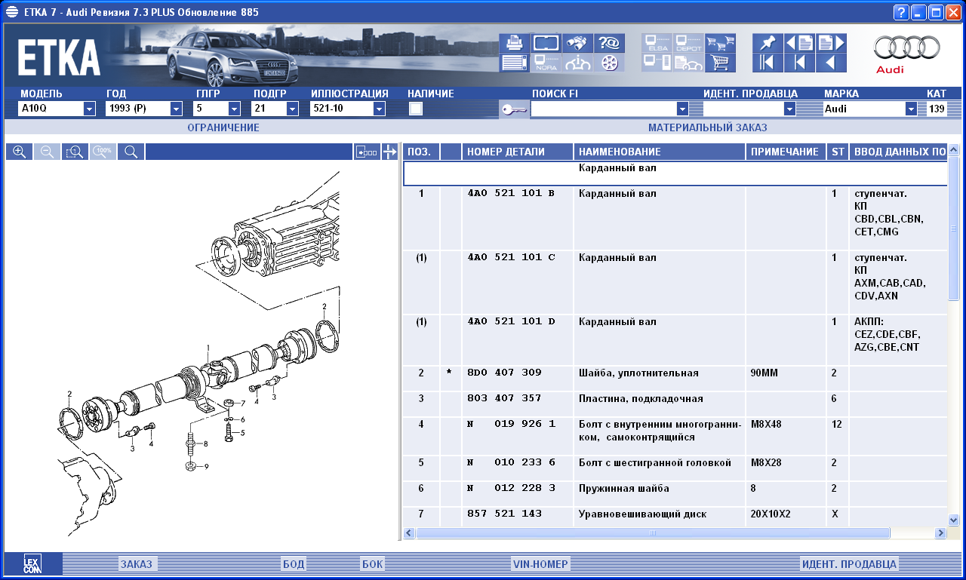Click the plain magnifier icon
This screenshot has height=580, width=966.
coord(131,152)
